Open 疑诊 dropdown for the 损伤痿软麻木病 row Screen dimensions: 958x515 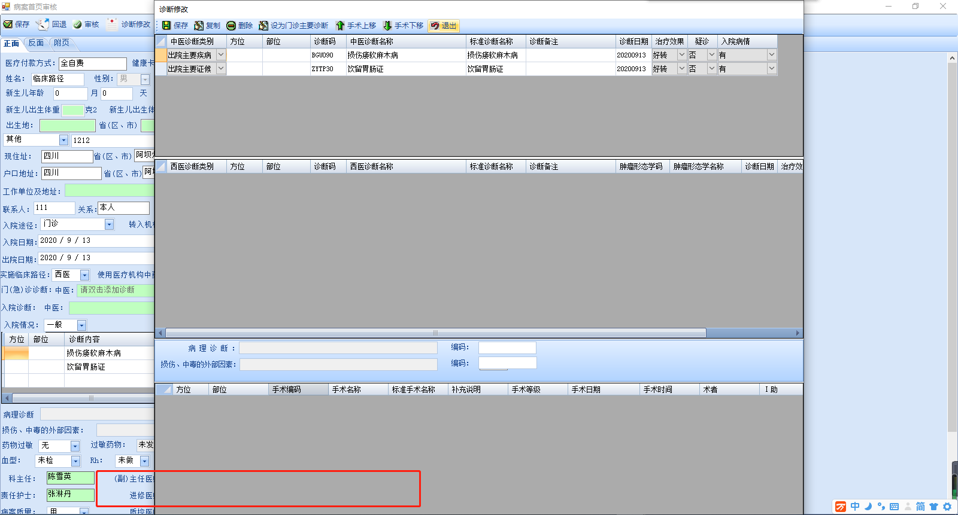click(x=712, y=55)
